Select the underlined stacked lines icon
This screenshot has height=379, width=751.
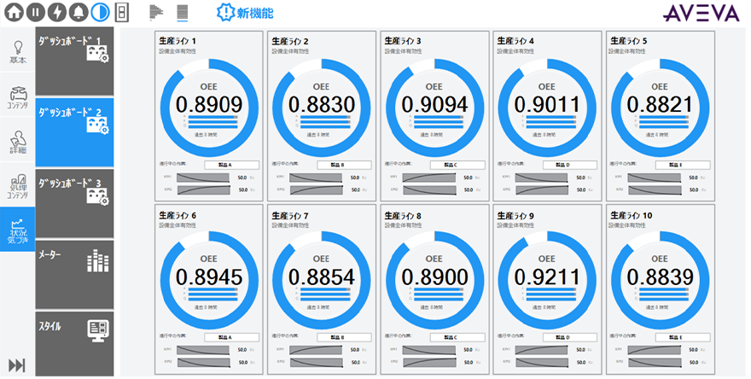182,12
